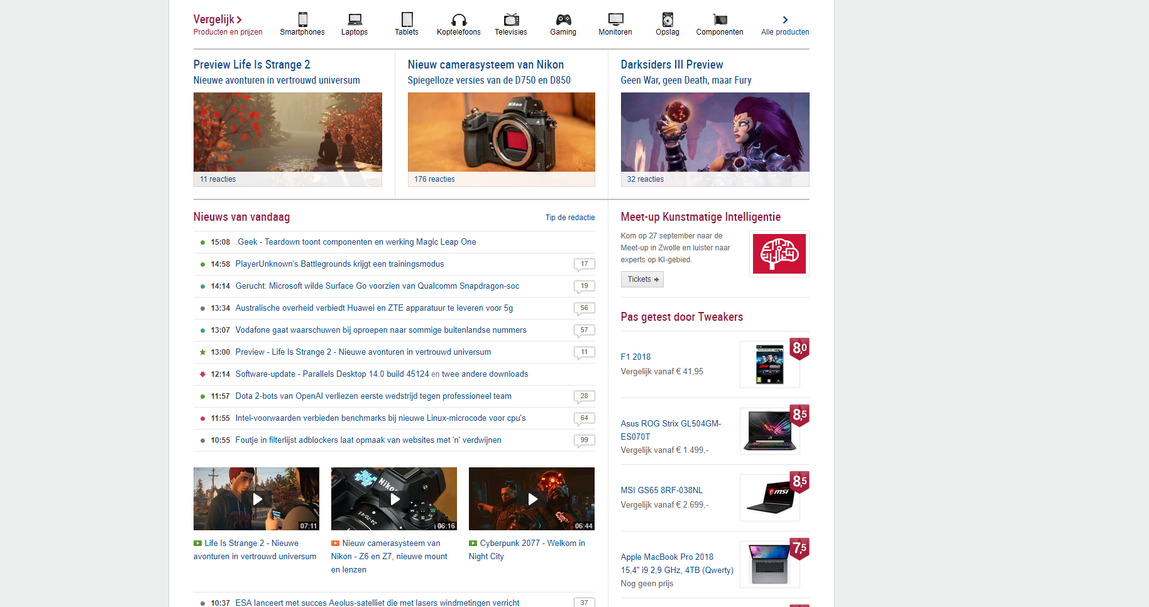1149x607 pixels.
Task: Click the Tickets button with arrow
Action: click(642, 279)
